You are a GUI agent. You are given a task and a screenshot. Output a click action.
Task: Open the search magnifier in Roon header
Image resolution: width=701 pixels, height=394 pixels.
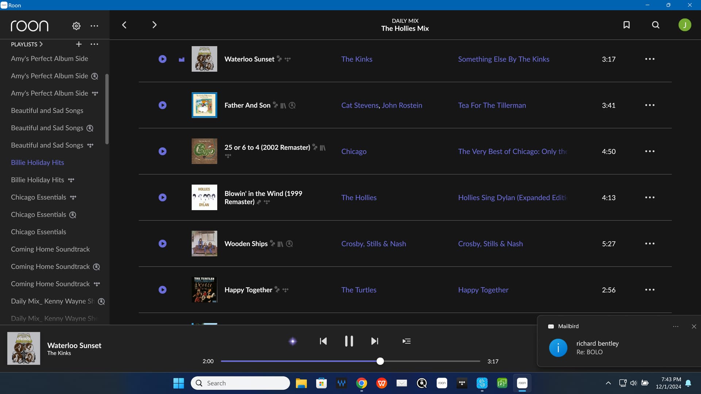[x=656, y=25]
